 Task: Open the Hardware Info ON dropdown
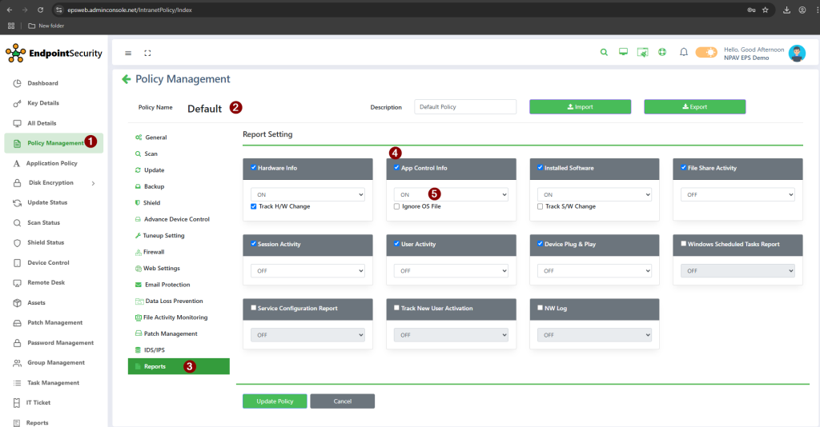coord(307,194)
